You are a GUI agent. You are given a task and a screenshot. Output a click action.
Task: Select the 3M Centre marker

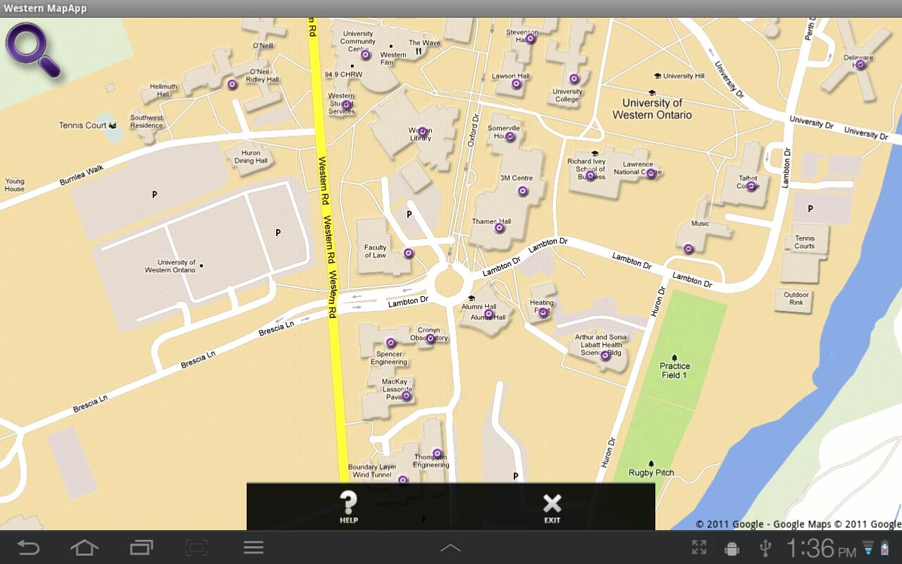coord(522,191)
